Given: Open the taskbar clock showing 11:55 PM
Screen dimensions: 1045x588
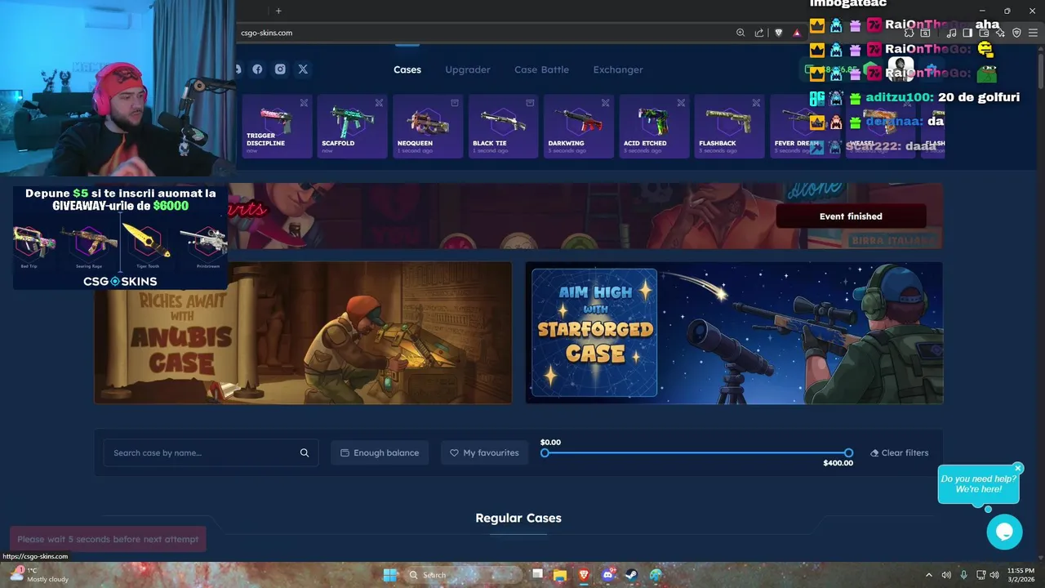Looking at the screenshot, I should coord(1021,575).
